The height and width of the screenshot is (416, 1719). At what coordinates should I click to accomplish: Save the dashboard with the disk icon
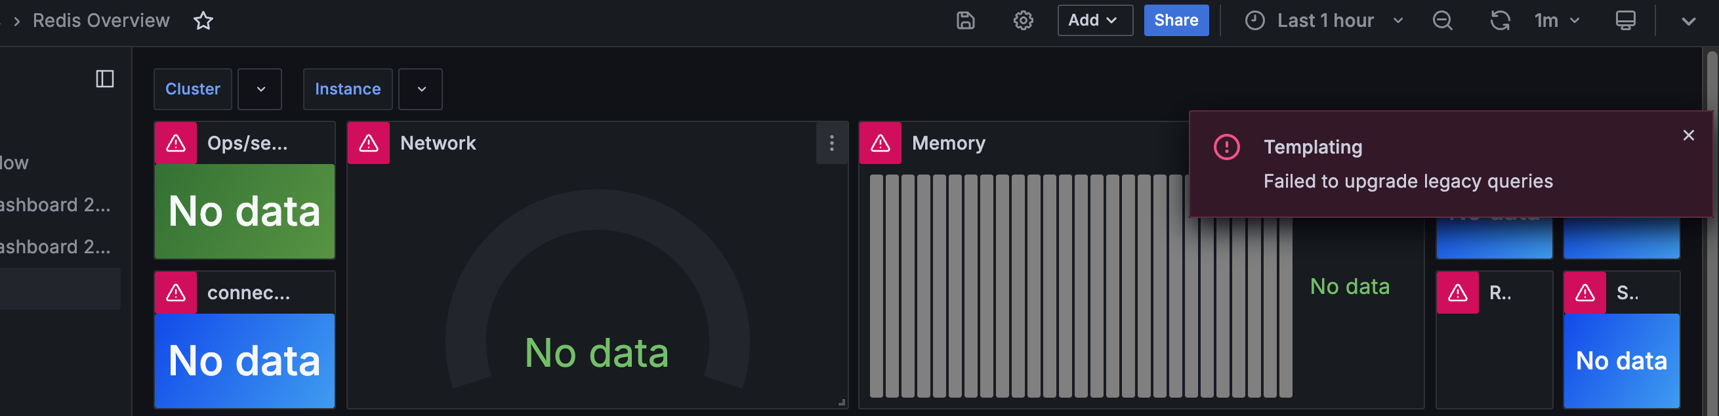[965, 21]
